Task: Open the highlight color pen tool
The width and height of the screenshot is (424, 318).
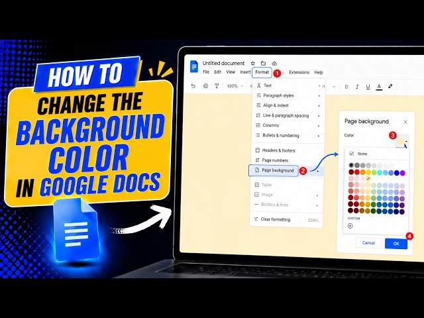Action: coord(390,86)
